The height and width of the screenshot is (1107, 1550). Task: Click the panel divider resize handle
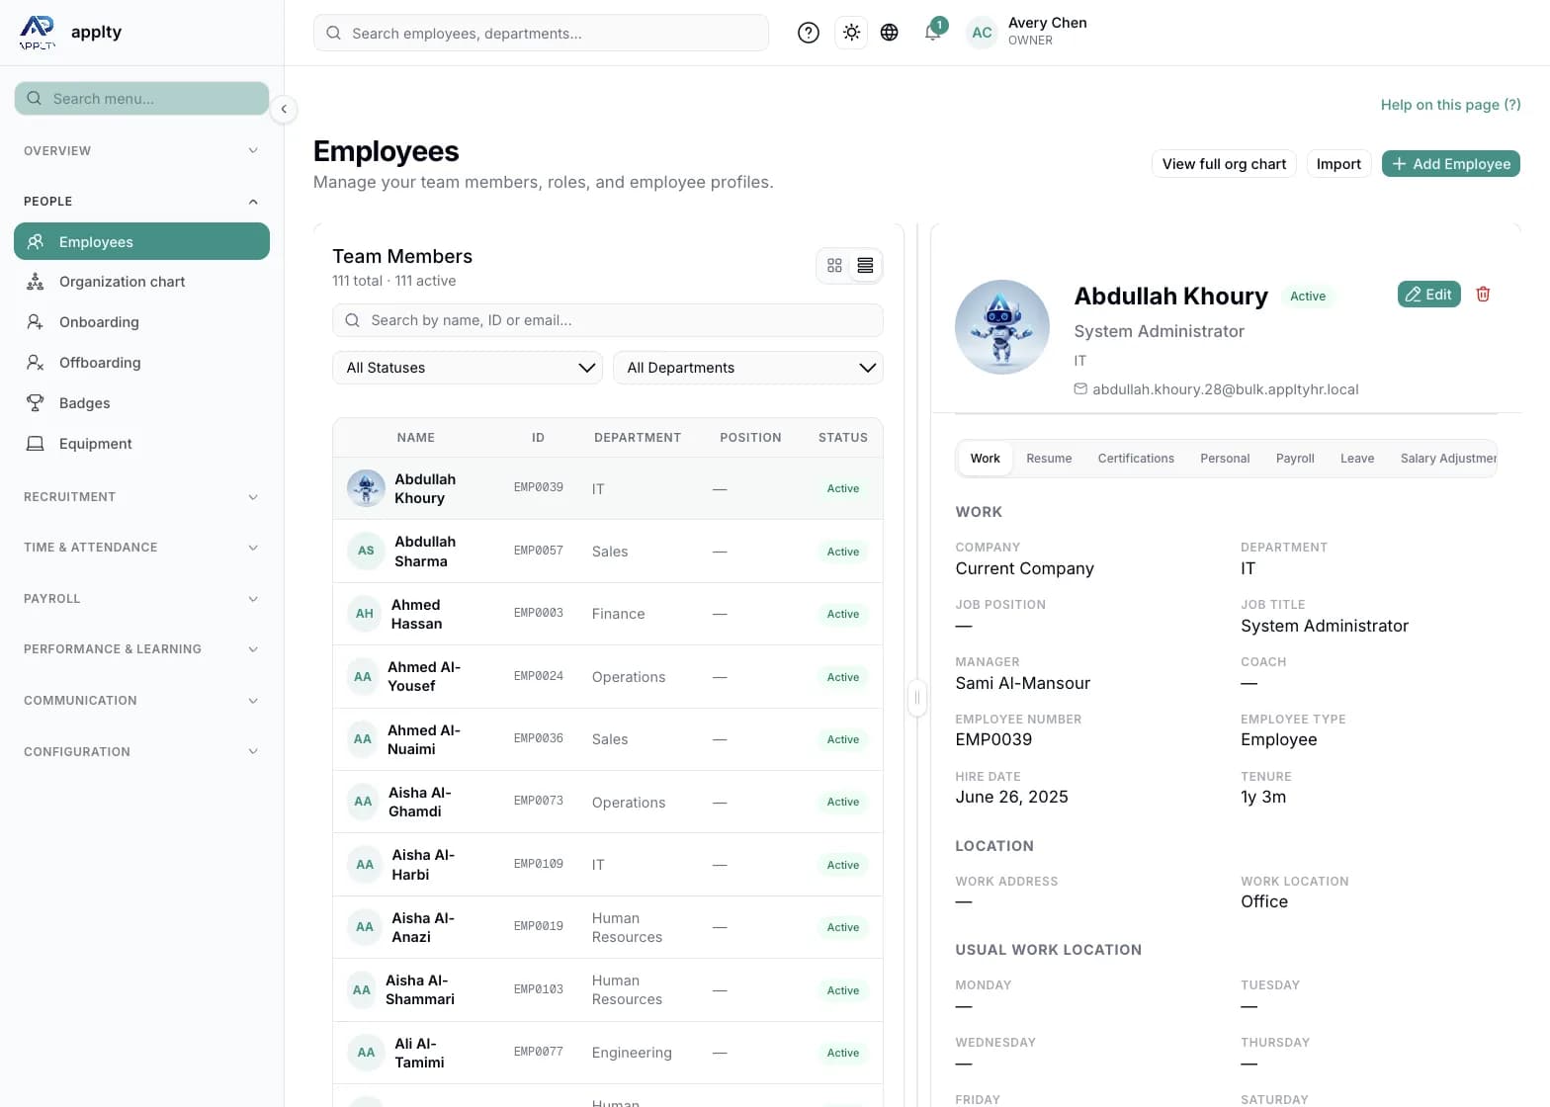[917, 698]
